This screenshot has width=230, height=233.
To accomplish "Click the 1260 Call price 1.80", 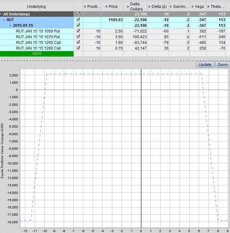I will pos(119,43).
